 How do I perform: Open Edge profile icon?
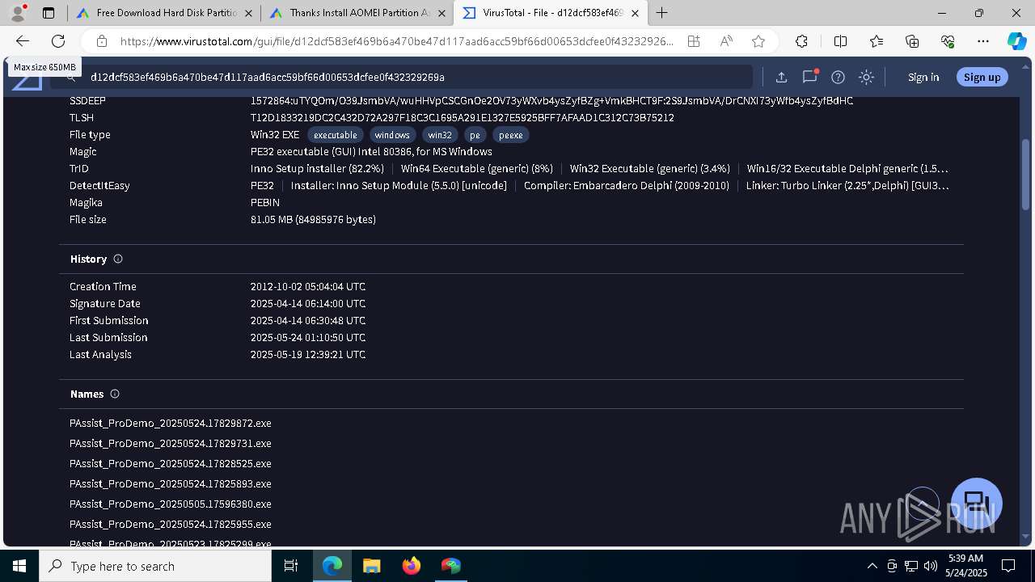18,13
